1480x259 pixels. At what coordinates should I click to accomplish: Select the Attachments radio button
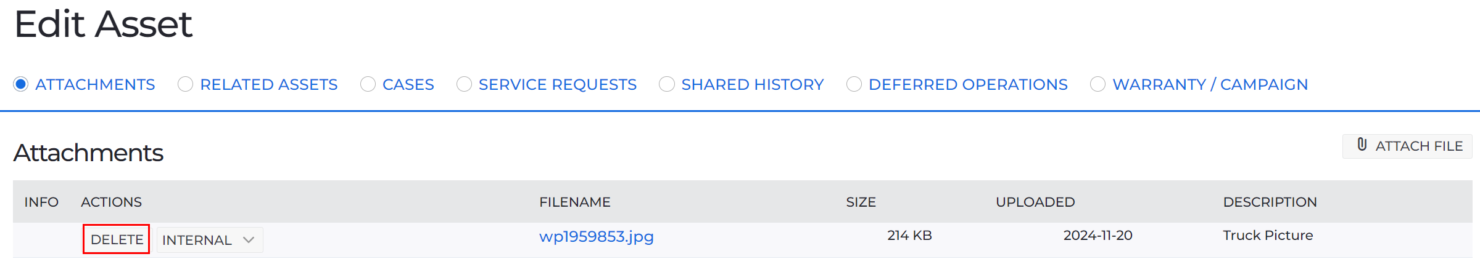[21, 84]
